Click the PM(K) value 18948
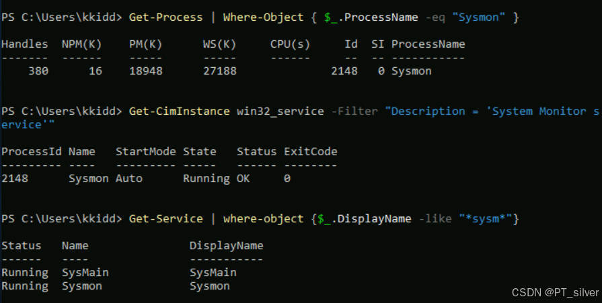 pyautogui.click(x=145, y=71)
